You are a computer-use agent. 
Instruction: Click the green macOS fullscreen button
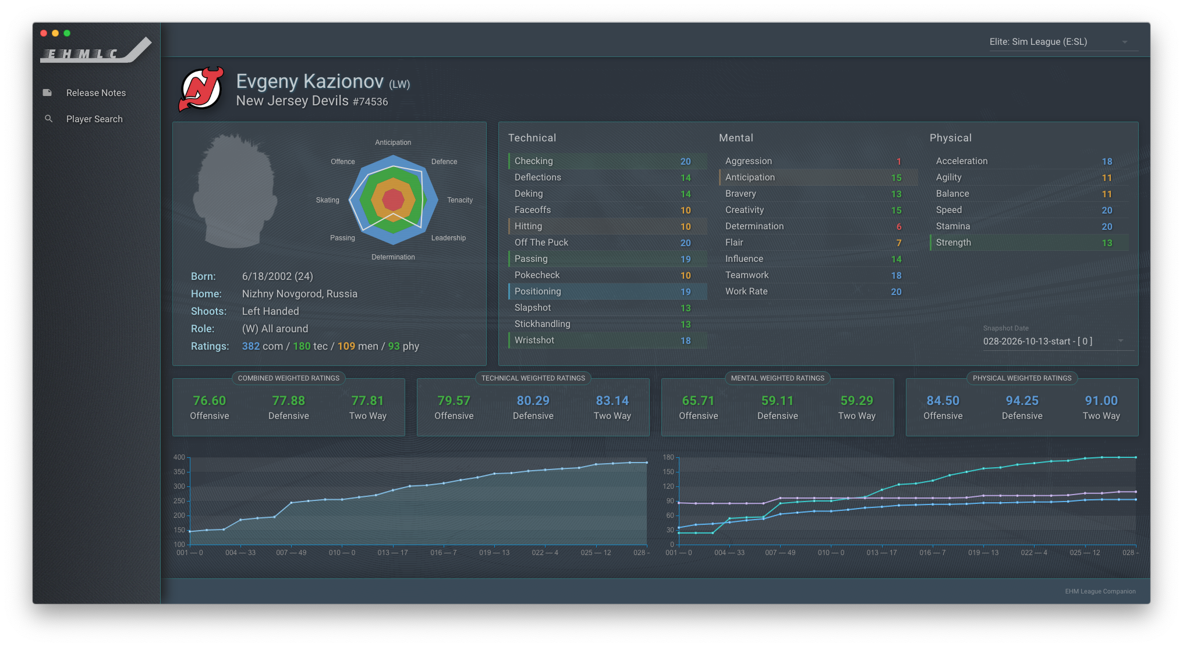click(x=67, y=33)
